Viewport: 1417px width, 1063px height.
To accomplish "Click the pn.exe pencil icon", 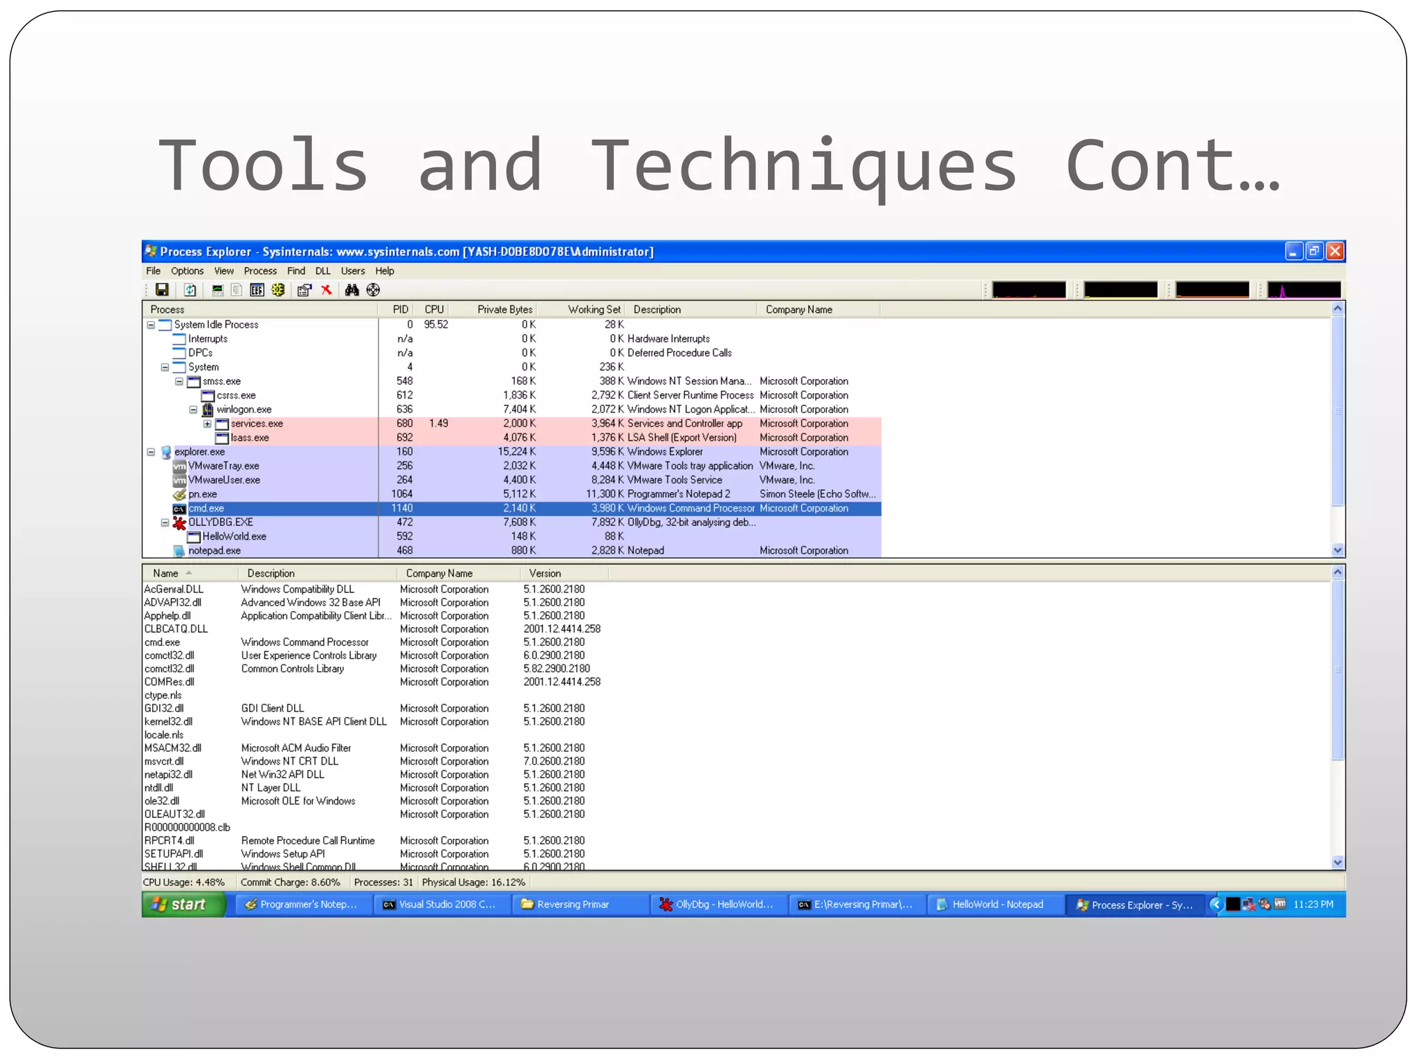I will (180, 494).
